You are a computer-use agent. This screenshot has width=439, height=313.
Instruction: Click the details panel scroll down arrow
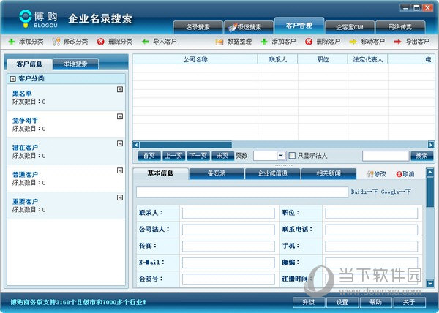pyautogui.click(x=430, y=283)
